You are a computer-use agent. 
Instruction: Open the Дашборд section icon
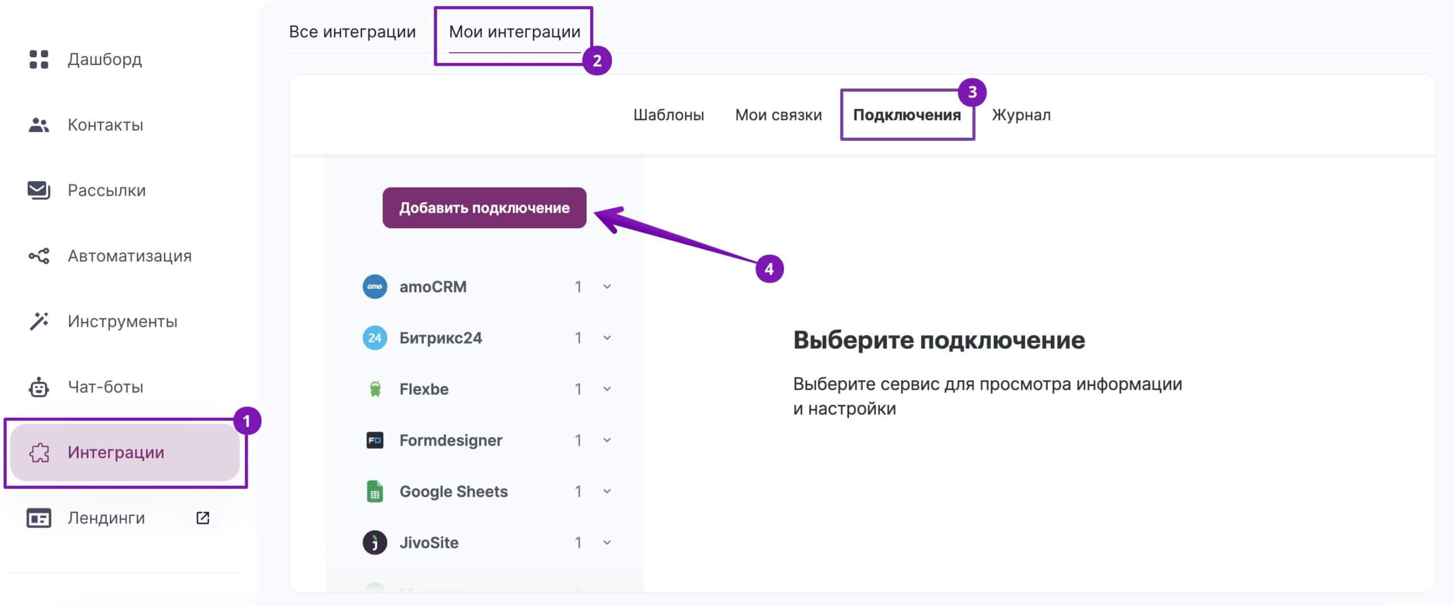pos(39,59)
